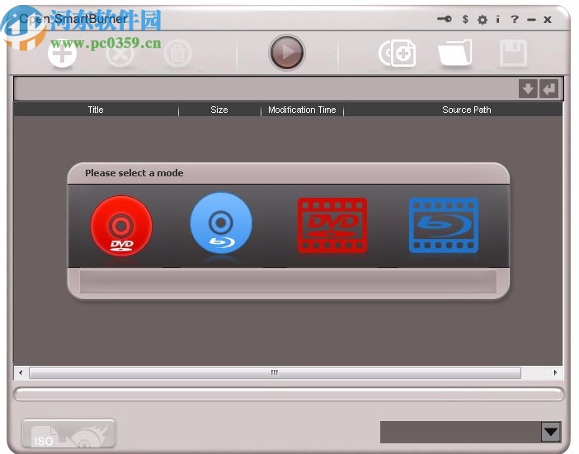Open project with the folder icon
Viewport: 579px width, 454px height.
click(455, 53)
